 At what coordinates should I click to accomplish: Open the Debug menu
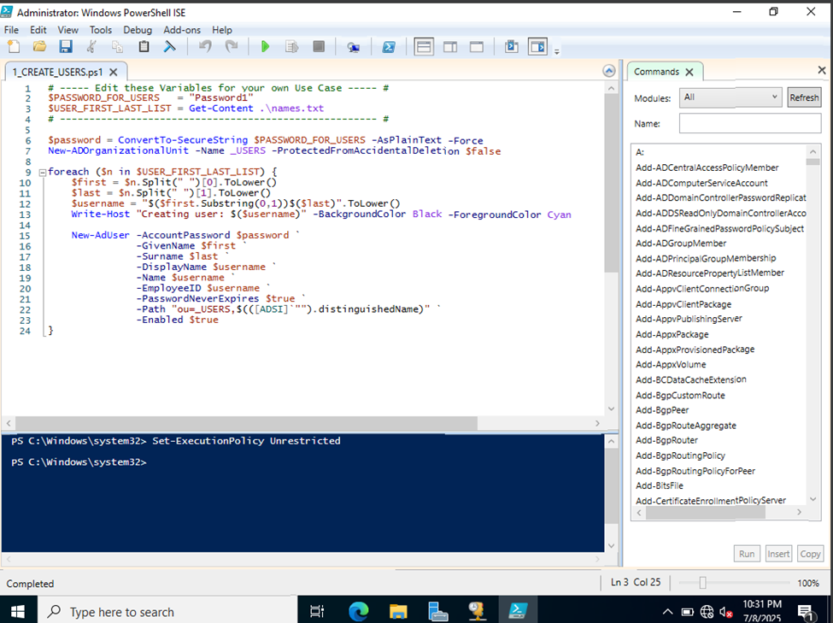point(138,30)
